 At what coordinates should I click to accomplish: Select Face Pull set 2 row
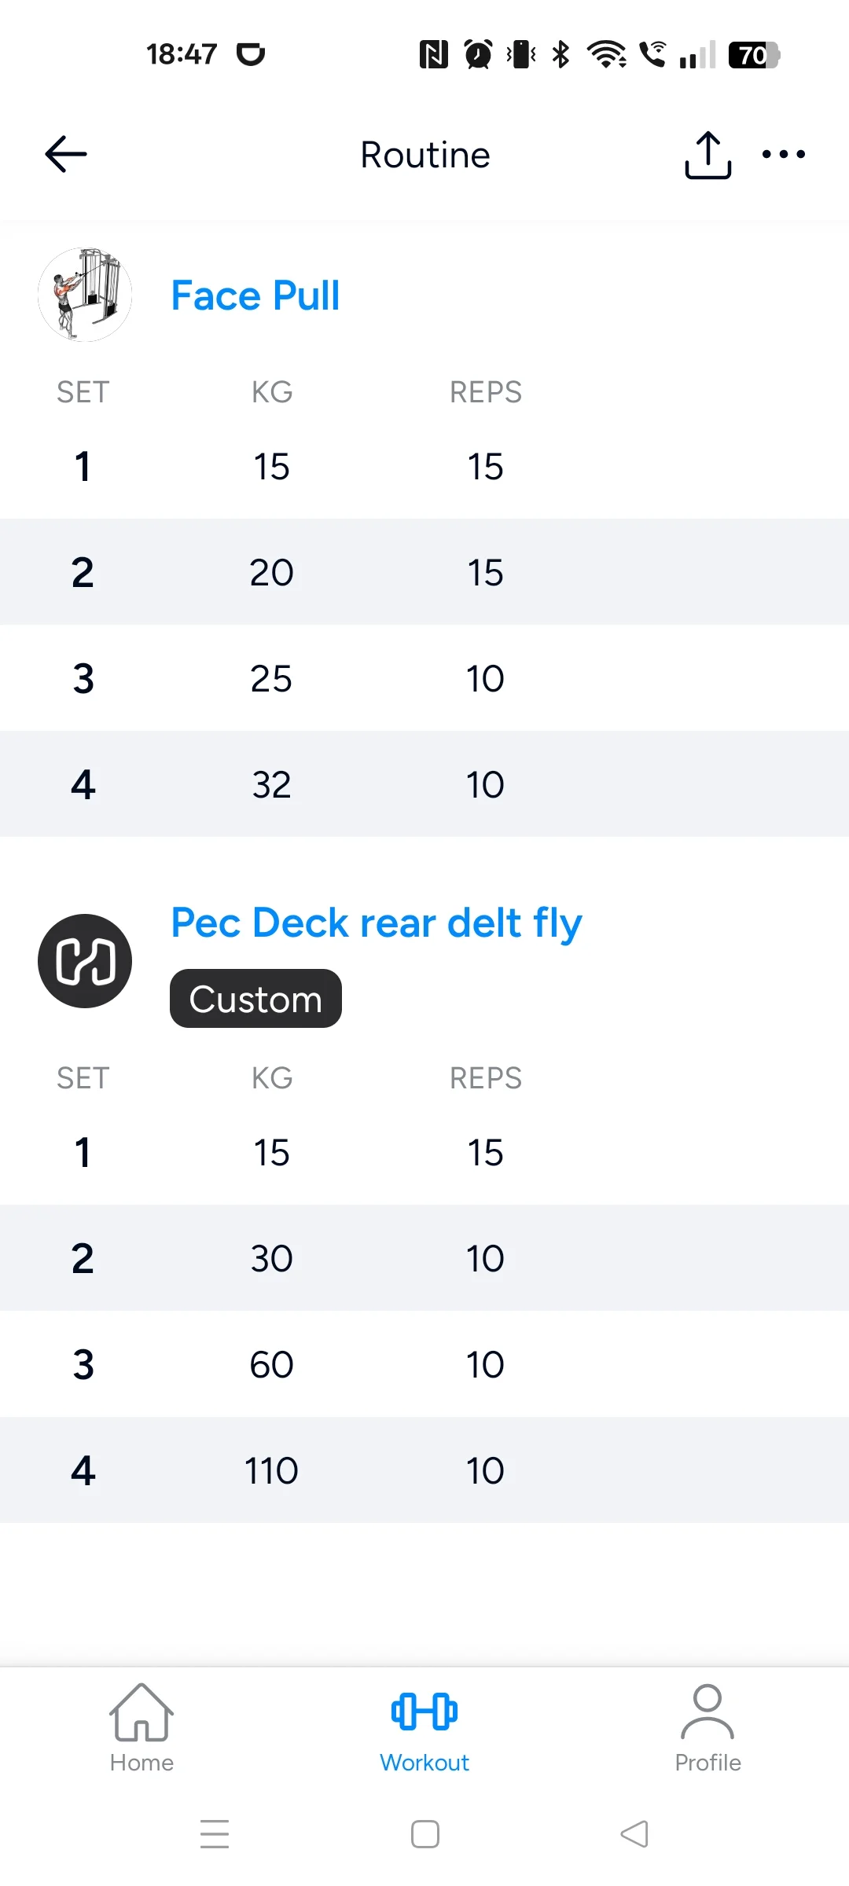[424, 572]
